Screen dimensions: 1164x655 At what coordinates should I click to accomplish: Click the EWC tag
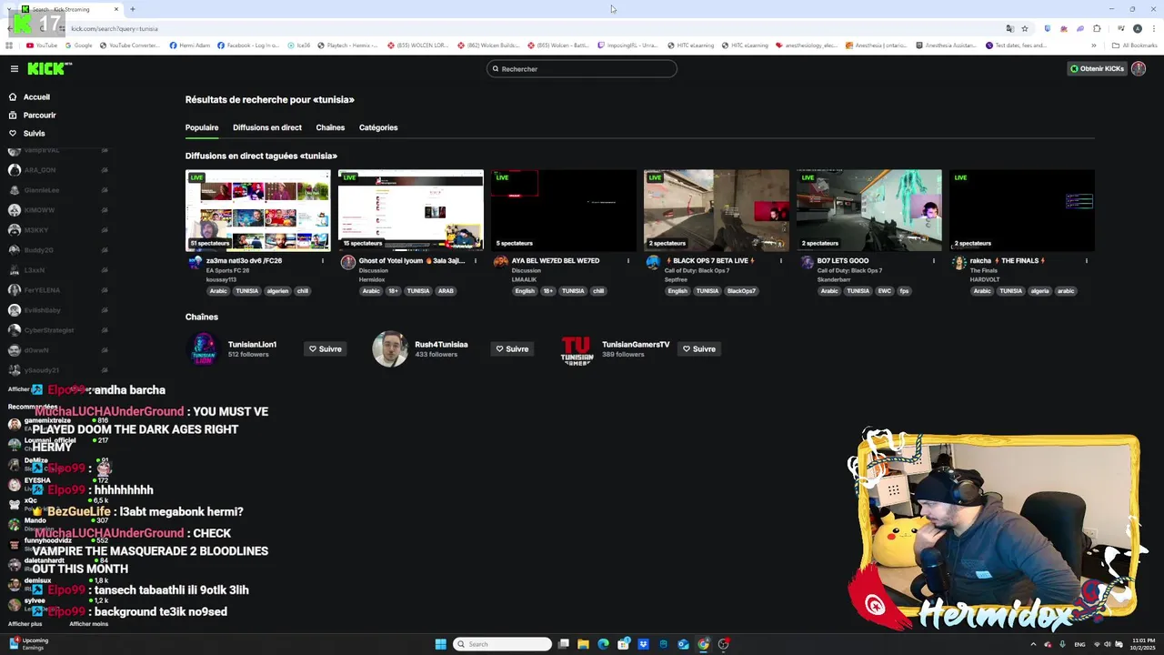pyautogui.click(x=884, y=291)
